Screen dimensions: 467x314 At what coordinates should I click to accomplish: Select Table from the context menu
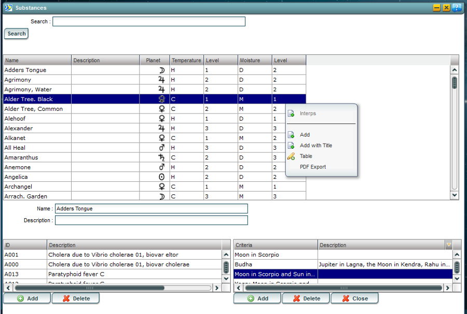[306, 156]
